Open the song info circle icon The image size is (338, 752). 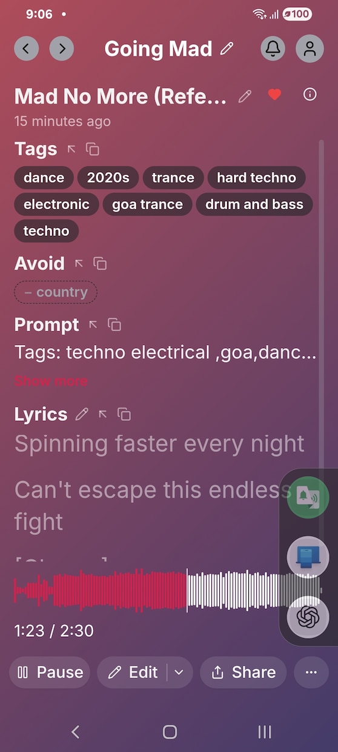310,95
